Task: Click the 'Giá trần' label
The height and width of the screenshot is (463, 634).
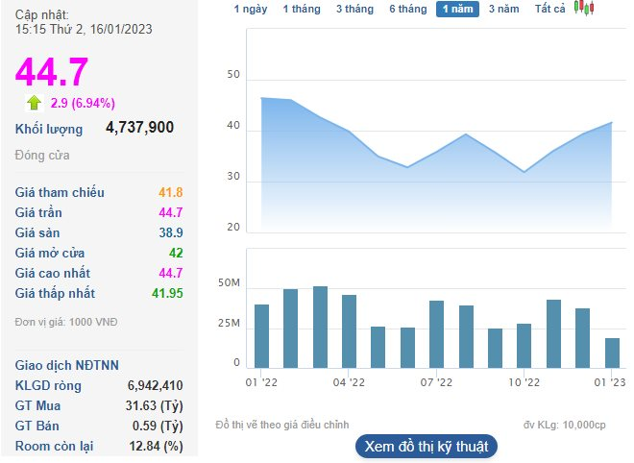Action: point(38,212)
